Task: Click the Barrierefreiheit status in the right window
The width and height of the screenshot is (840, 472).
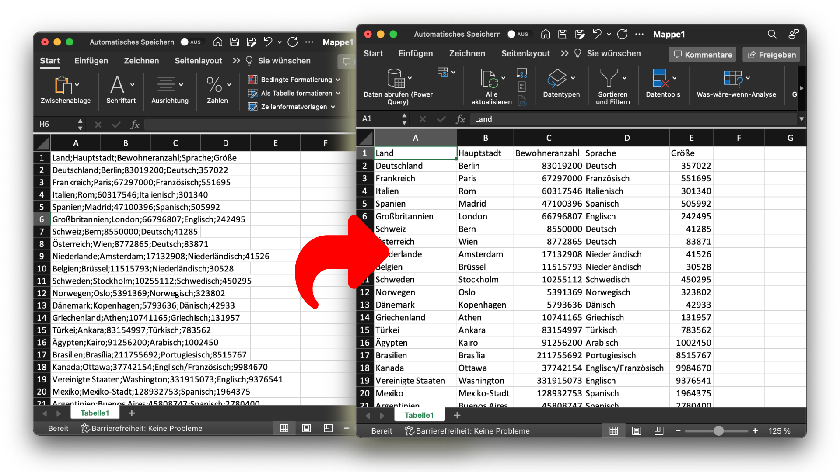Action: click(467, 431)
